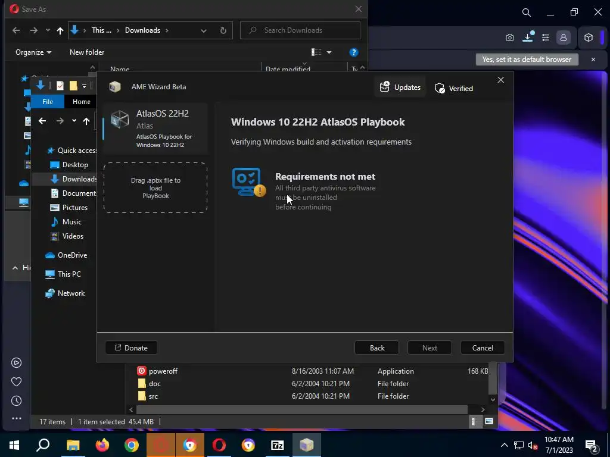Screen dimensions: 610x457
Task: Refresh the Downloads folder in Save As
Action: point(223,30)
